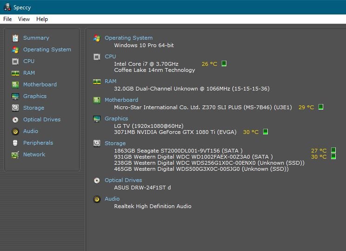Click 'ASUS DRW-24F1ST d' optical drive text

point(142,188)
